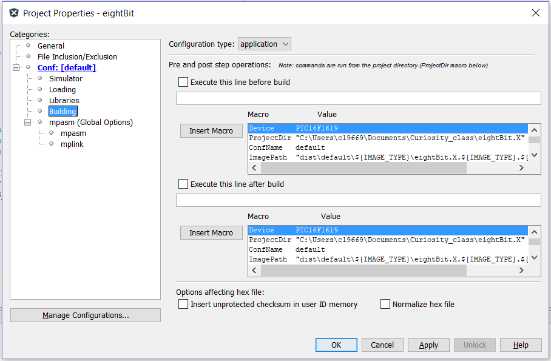
Task: Click the after-build command input field
Action: pos(358,200)
